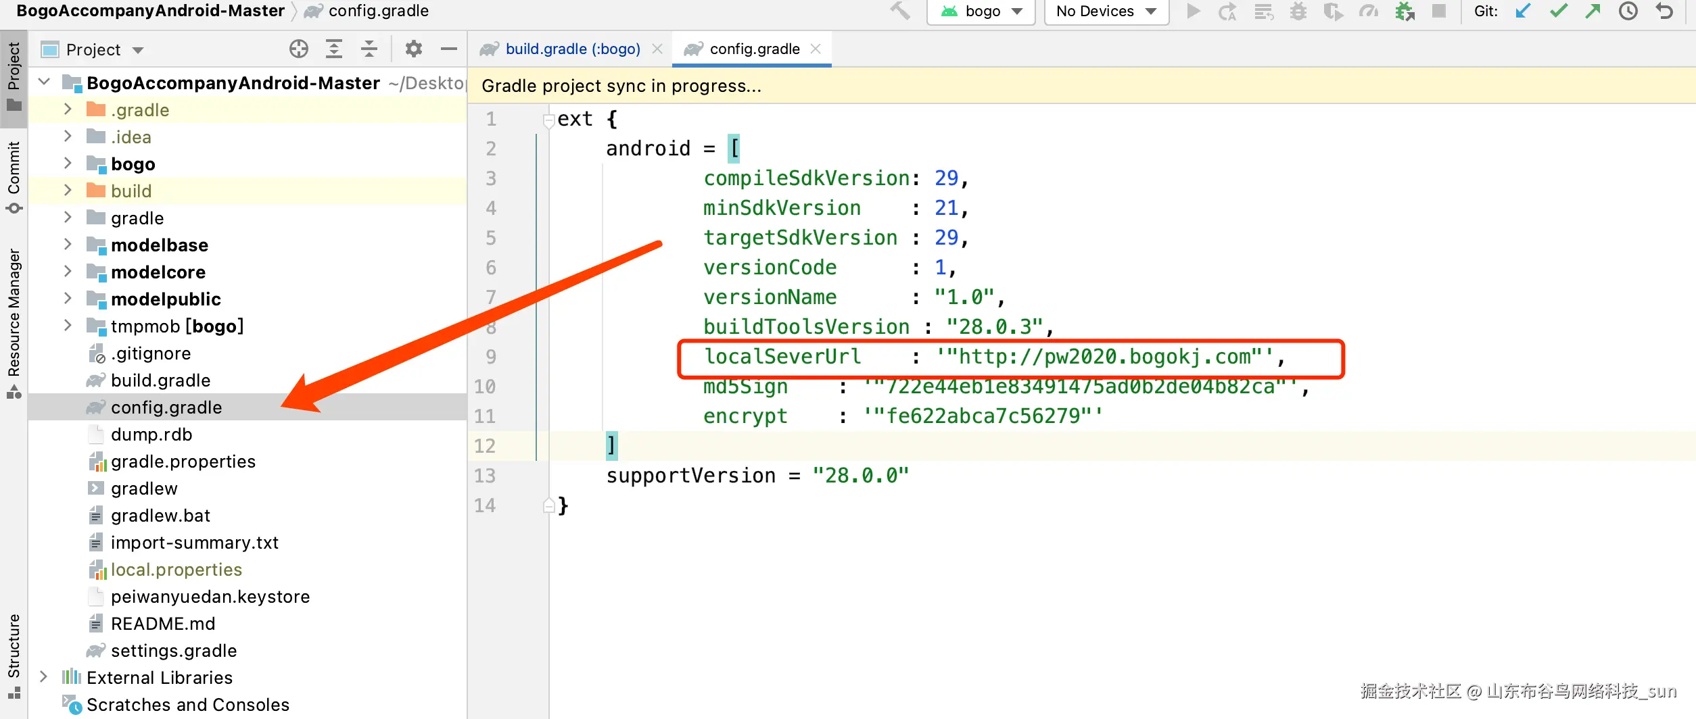This screenshot has width=1696, height=719.
Task: Select settings.gradle file
Action: click(x=247, y=651)
